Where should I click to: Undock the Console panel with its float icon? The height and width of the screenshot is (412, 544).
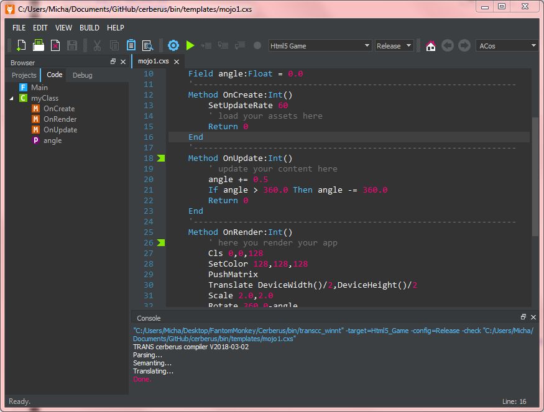pyautogui.click(x=523, y=317)
